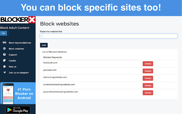Open the Block websites menu item
Viewport: 182px width, 114px height.
(16, 49)
